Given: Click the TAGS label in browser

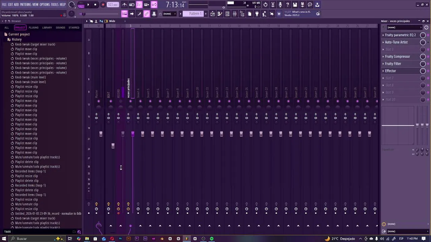Looking at the screenshot, I should (7, 232).
